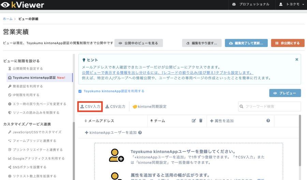Viewport: 307px width, 180px height.
Task: Click the プレビュー button
Action: click(285, 93)
